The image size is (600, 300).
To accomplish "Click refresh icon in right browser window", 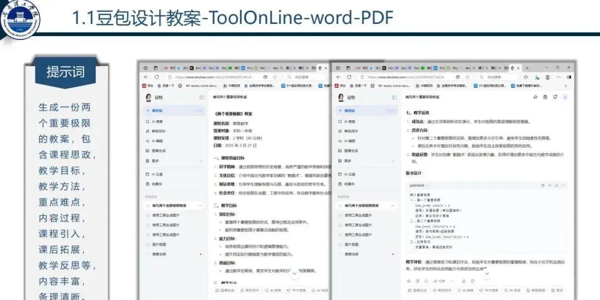I will pos(349,77).
